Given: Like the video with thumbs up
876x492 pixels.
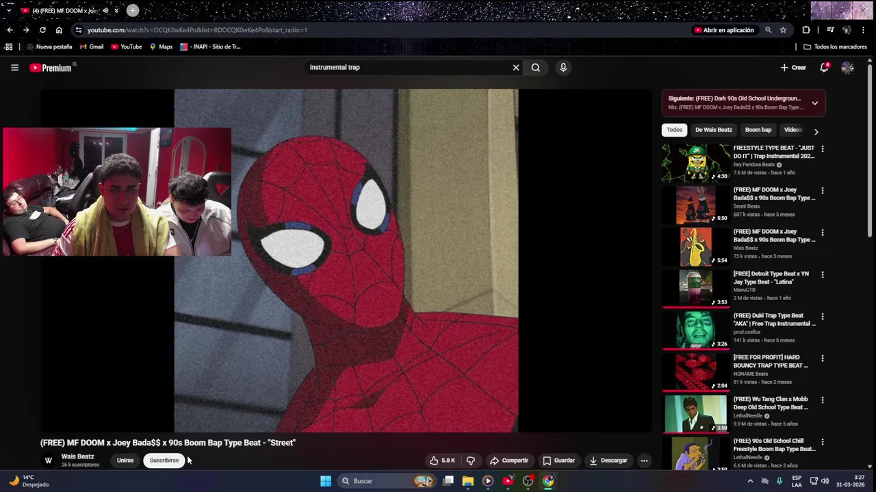Looking at the screenshot, I should 442,461.
